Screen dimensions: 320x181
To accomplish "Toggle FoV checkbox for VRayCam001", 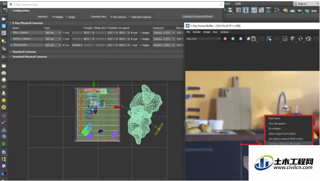I will tap(64, 45).
